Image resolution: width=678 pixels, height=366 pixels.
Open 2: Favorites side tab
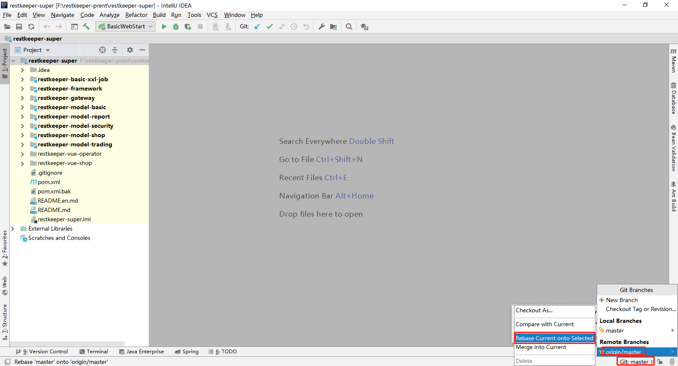(x=5, y=248)
